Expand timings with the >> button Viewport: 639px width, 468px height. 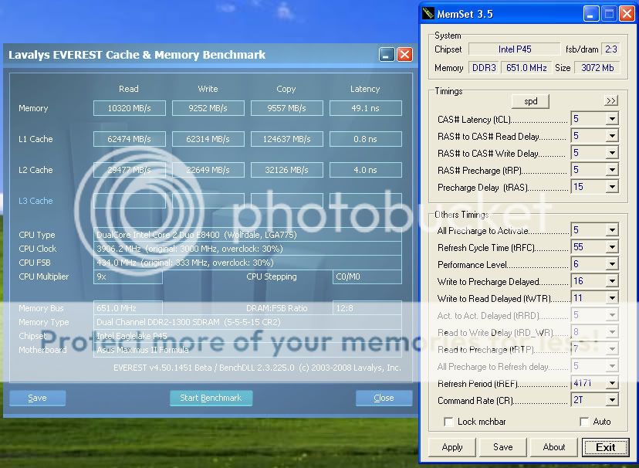[611, 100]
